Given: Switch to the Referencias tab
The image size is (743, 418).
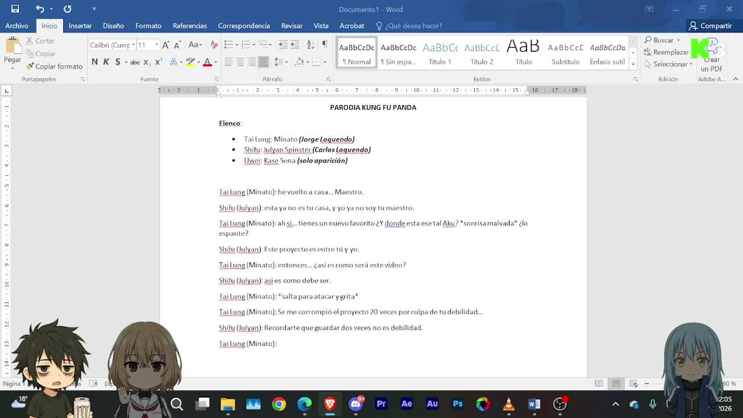Looking at the screenshot, I should click(190, 26).
